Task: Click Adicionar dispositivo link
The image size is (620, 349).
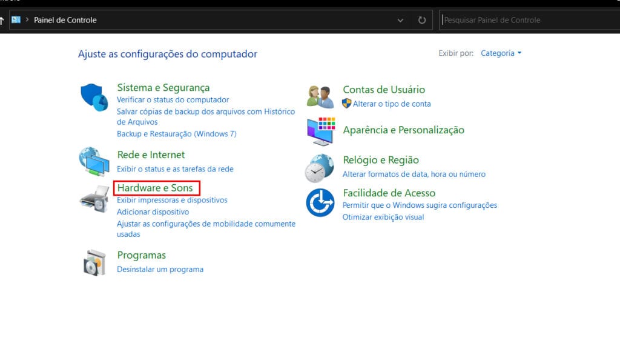Action: coord(153,211)
